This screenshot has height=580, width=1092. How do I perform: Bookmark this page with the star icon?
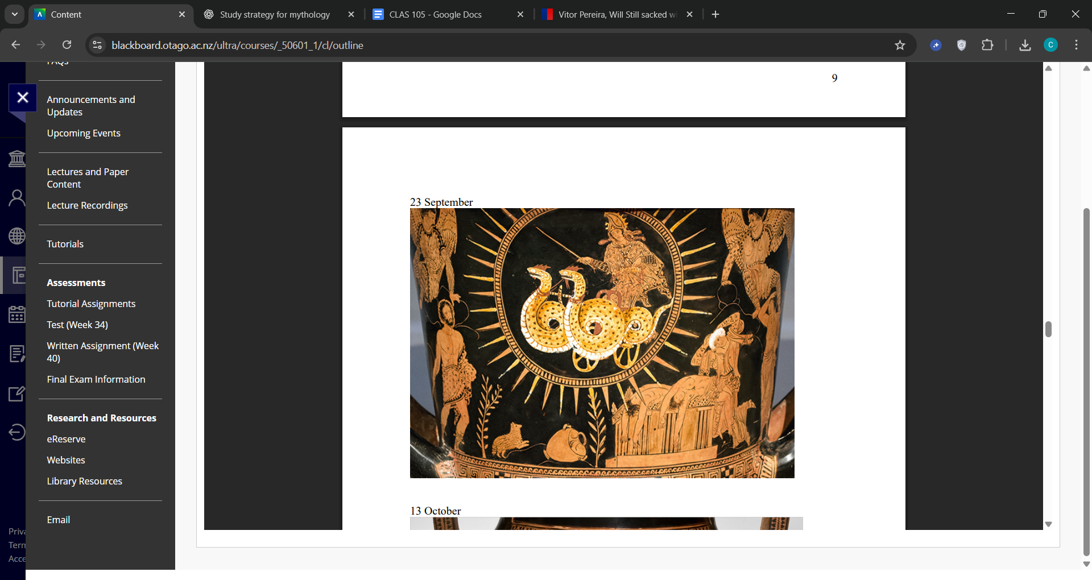(900, 45)
